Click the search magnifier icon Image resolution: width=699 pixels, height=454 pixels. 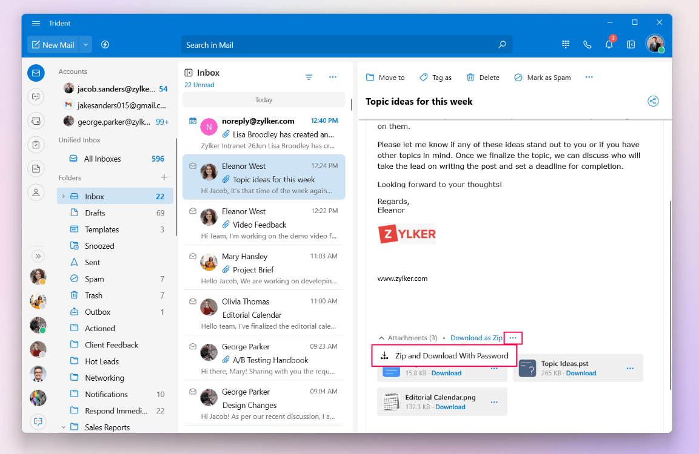tap(502, 45)
